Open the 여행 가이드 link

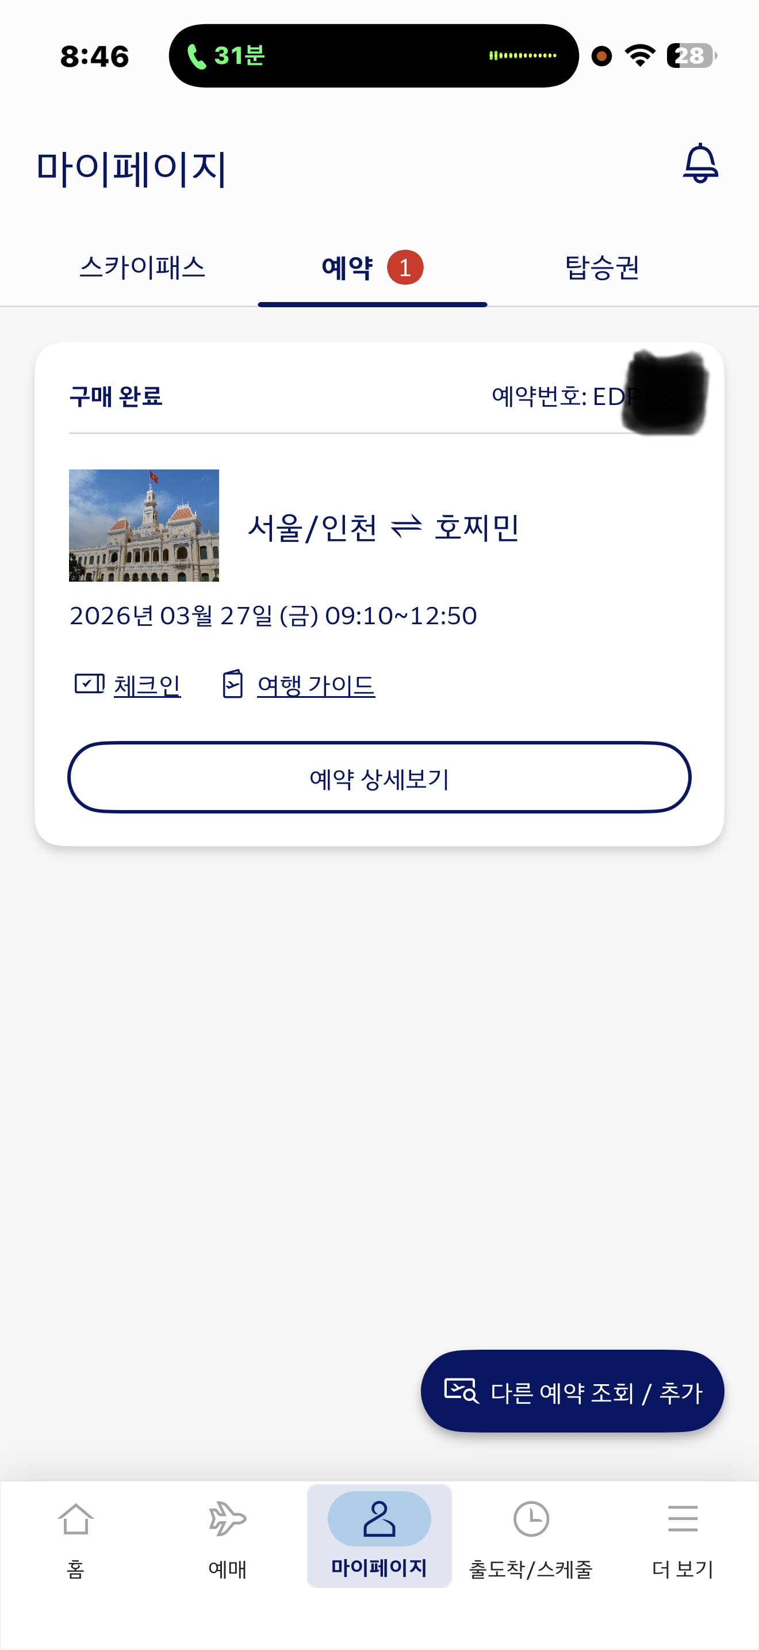click(x=316, y=685)
